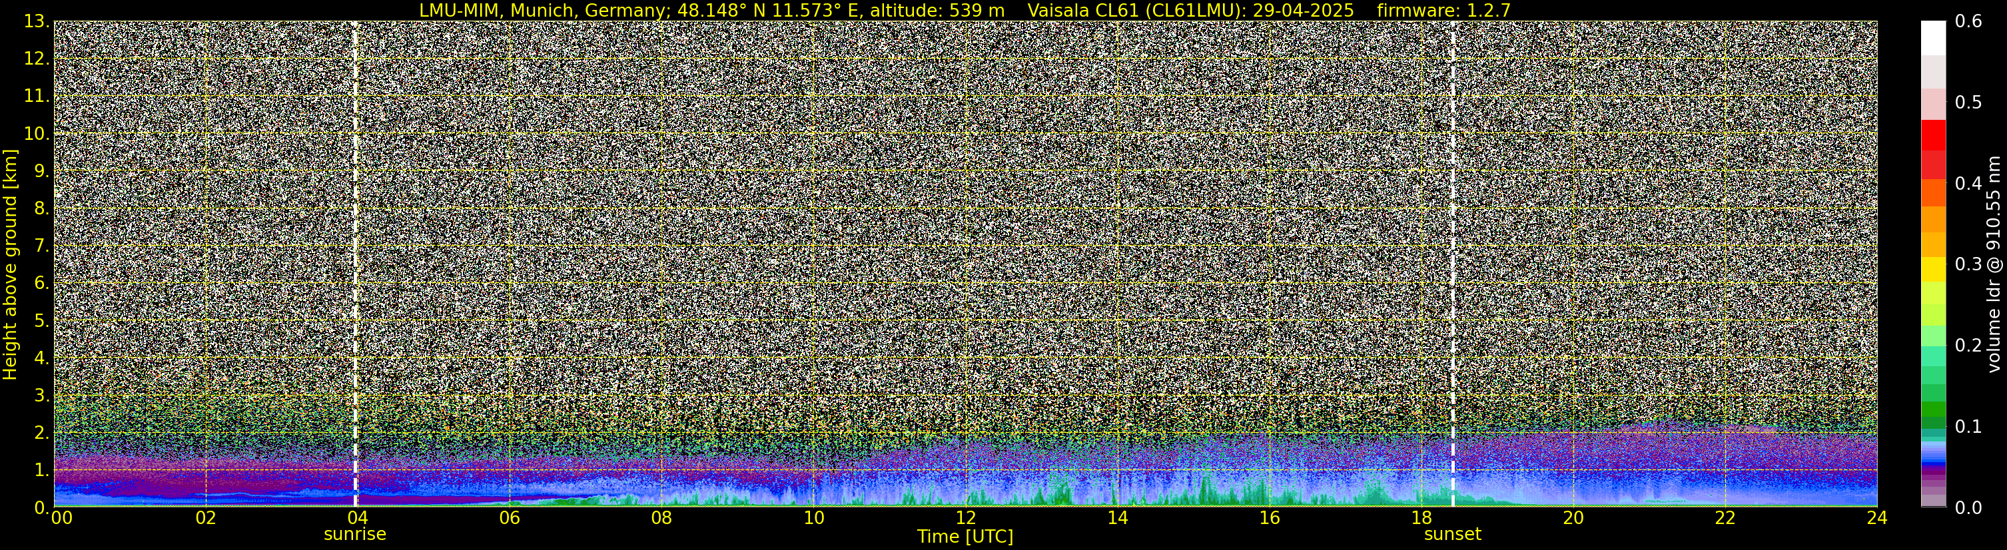Screen dimensions: 2007x550
Task: Click the "0.6" colorbar tick label
Action: (x=1968, y=22)
